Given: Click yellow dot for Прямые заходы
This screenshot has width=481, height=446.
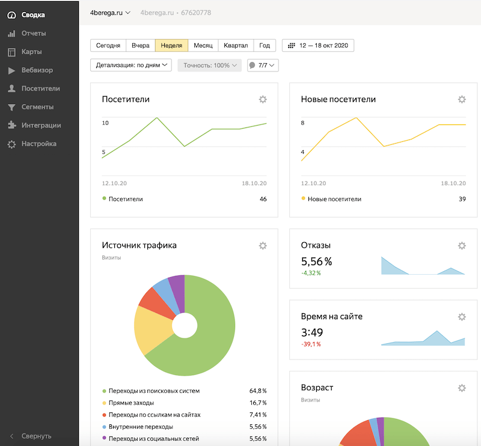Looking at the screenshot, I should pyautogui.click(x=104, y=403).
